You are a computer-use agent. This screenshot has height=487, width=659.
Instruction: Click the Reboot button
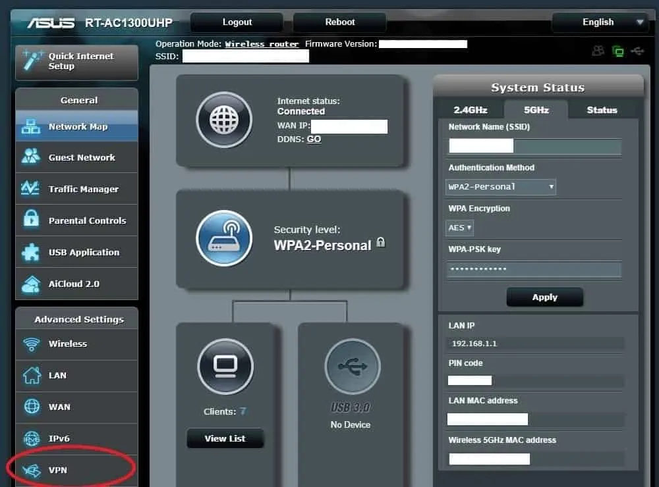pos(339,22)
